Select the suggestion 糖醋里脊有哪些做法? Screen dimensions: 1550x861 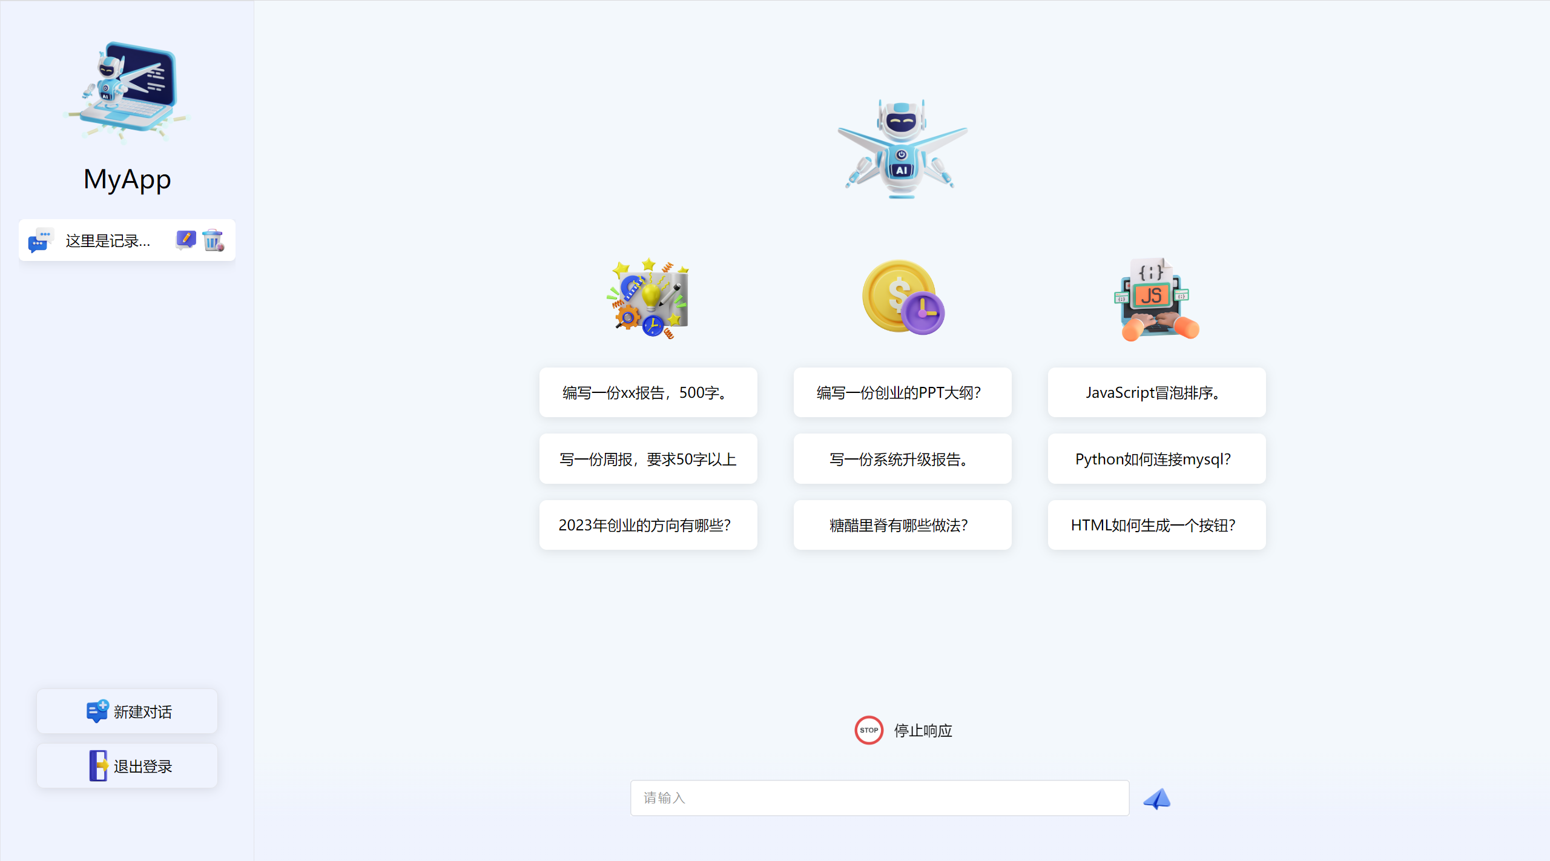tap(902, 525)
